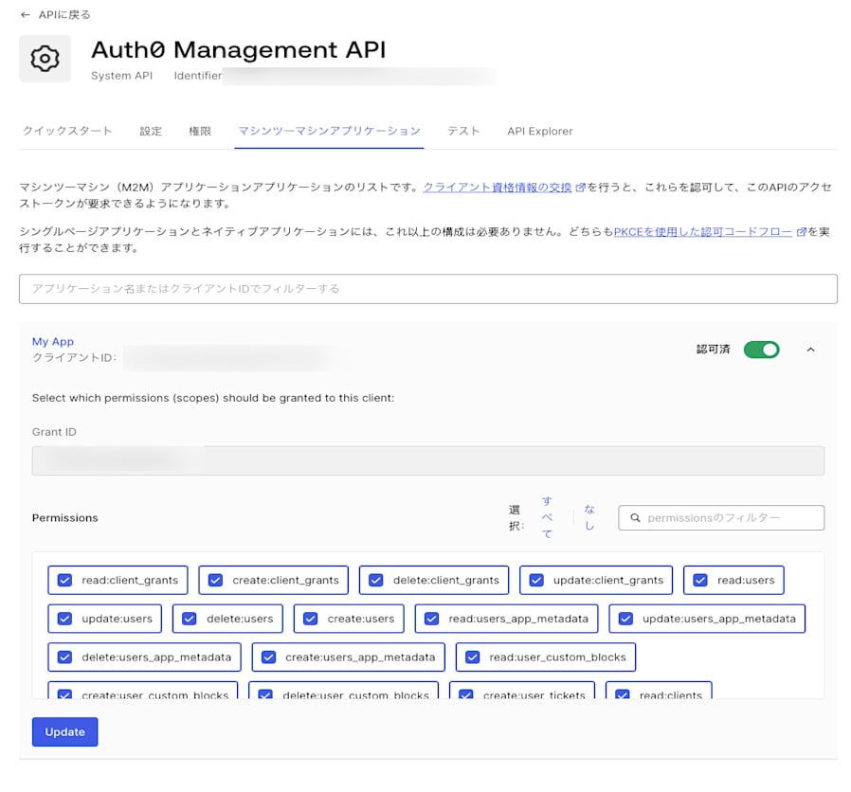Click the external link icon after PKCE認可コードフロー
851x792 pixels.
tap(801, 232)
